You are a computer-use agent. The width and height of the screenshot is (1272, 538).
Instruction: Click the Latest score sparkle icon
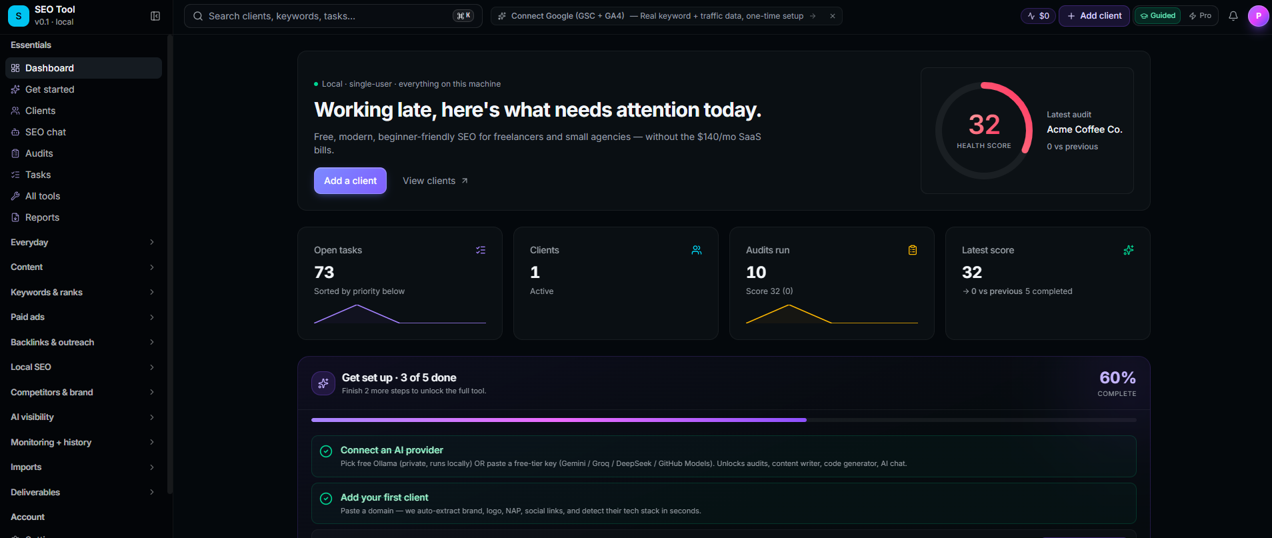[1129, 250]
